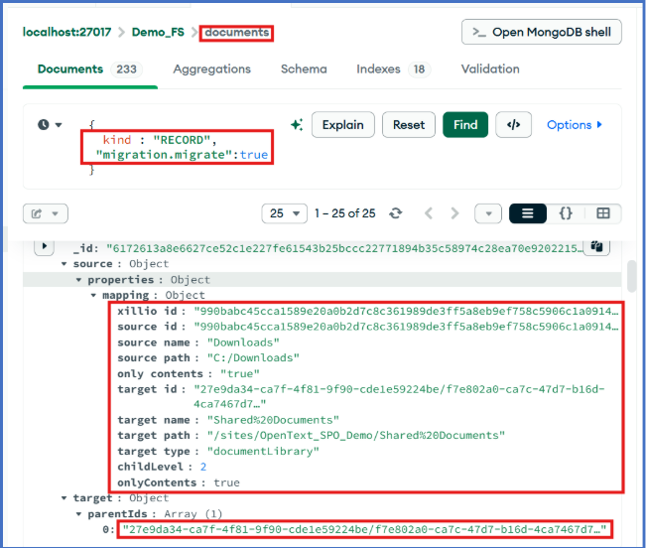Click the target name value "Shared%20Documents"
This screenshot has width=646, height=548.
(x=273, y=420)
